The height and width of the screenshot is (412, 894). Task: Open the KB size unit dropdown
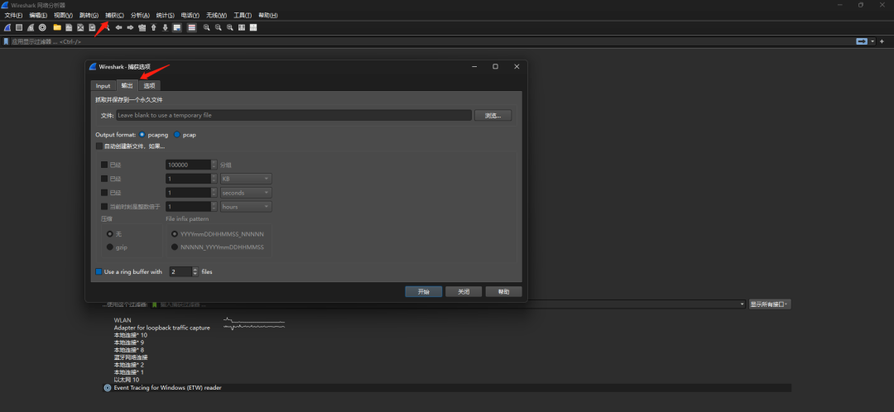(x=246, y=179)
